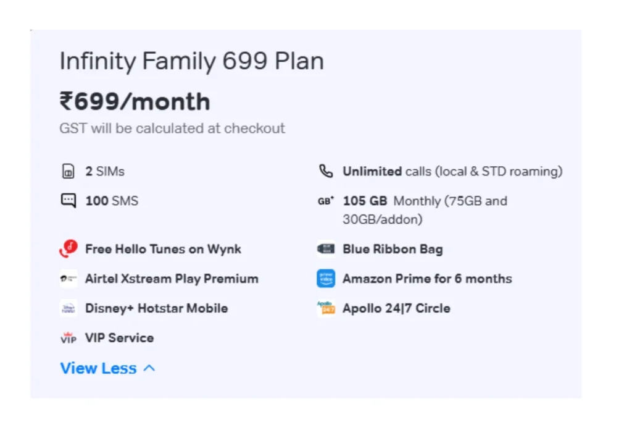Click the Disney+ Hotstar Mobile benefit
The image size is (632, 422).
coord(156,308)
